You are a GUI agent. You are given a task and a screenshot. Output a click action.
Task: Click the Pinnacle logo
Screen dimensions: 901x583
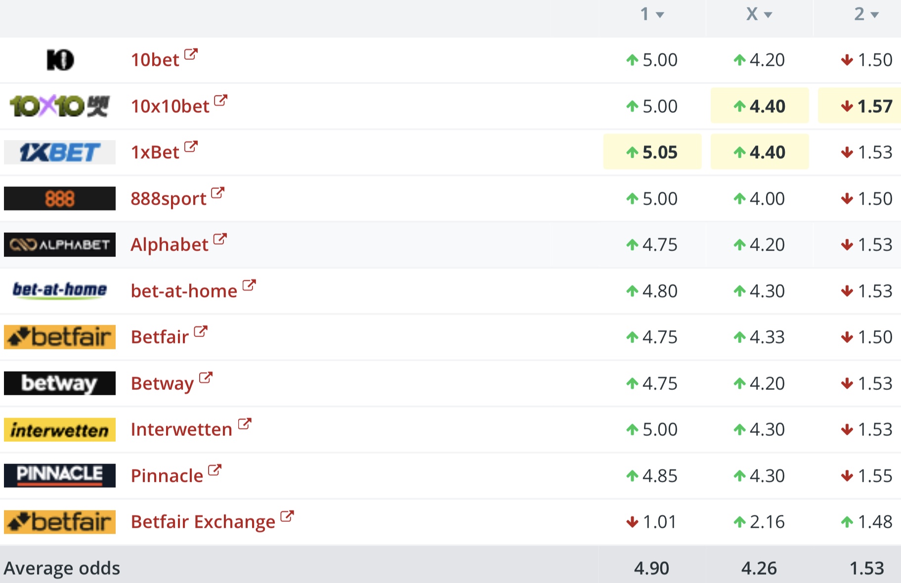tap(60, 475)
